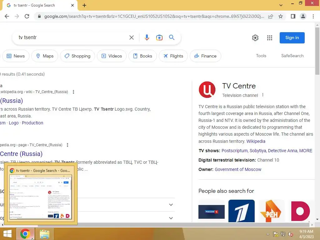Open the Postscriptum TV show link
Image resolution: width=320 pixels, height=240 pixels.
point(234,151)
